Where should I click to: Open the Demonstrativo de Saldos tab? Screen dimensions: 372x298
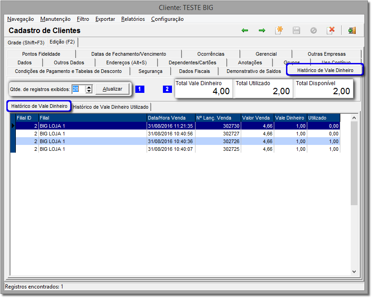[253, 71]
